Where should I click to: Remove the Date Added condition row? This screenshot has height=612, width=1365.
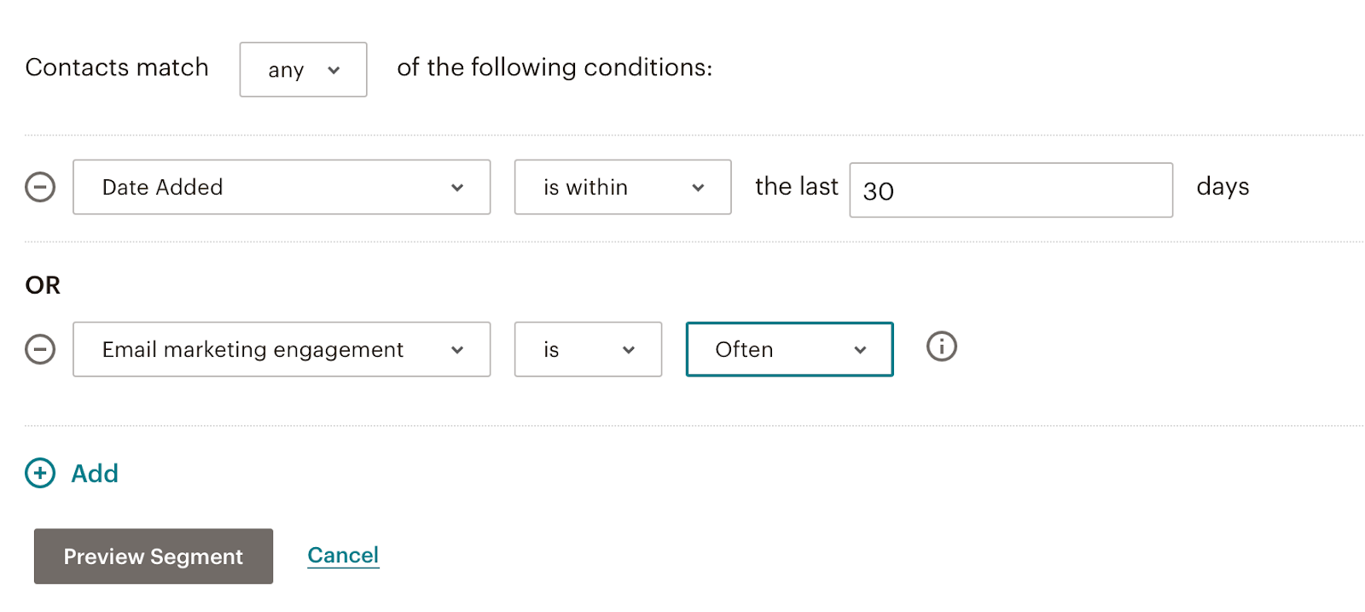40,187
